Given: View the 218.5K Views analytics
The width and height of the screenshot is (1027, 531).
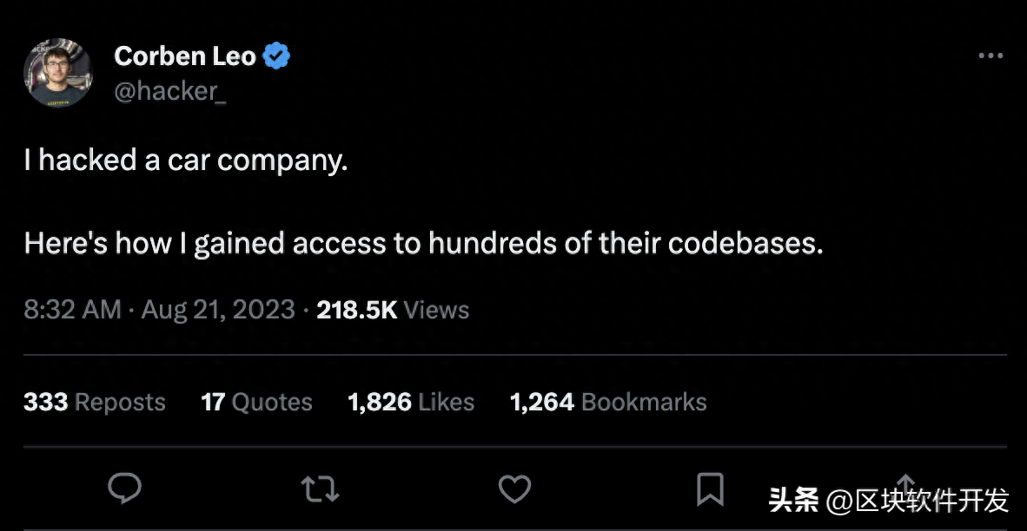Looking at the screenshot, I should click(393, 311).
